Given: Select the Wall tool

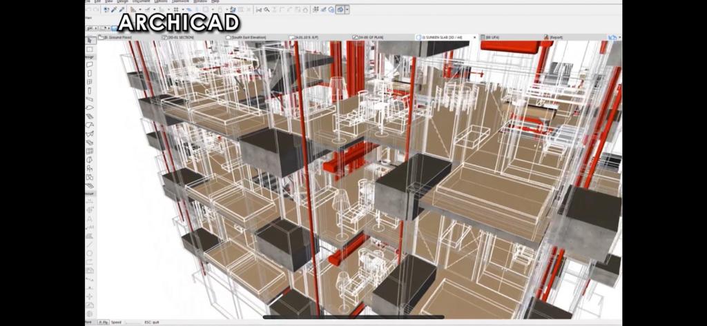Looking at the screenshot, I should tap(89, 64).
